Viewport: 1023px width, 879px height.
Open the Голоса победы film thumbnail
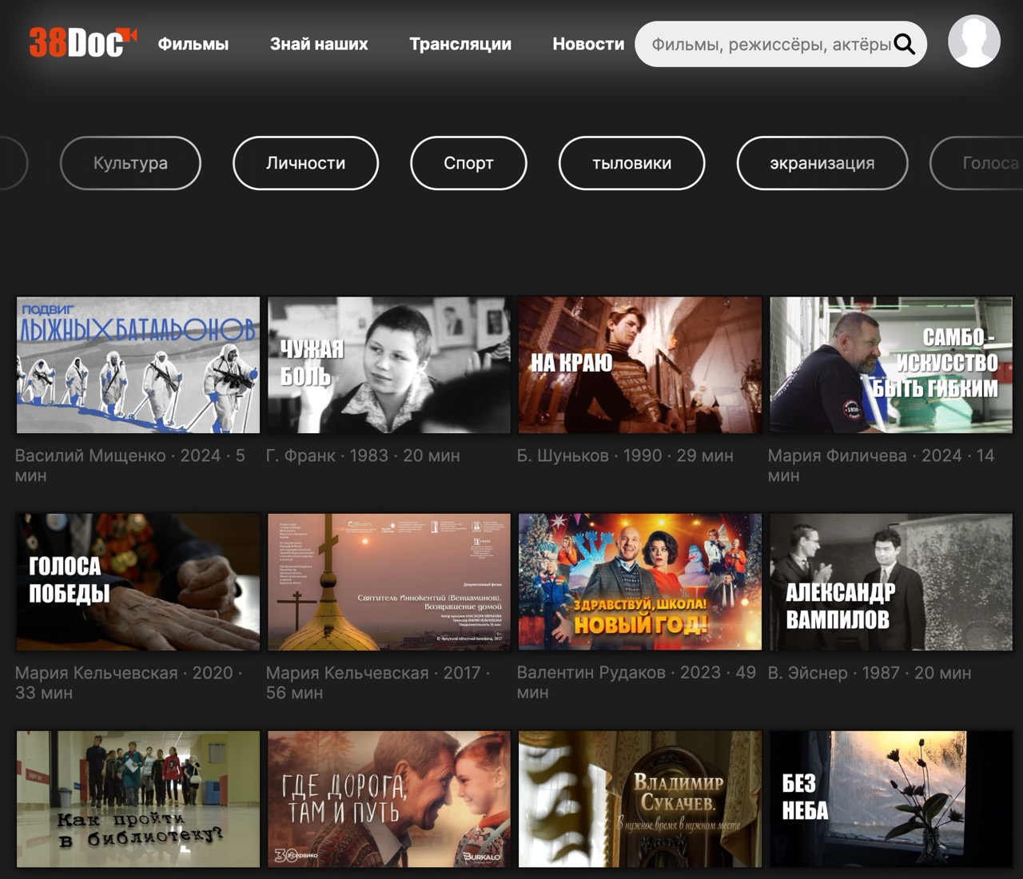(138, 582)
